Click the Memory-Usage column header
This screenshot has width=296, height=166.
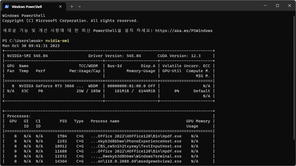point(141,71)
